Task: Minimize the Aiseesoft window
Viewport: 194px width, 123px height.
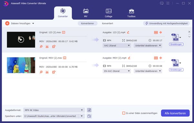Action: tap(177, 3)
